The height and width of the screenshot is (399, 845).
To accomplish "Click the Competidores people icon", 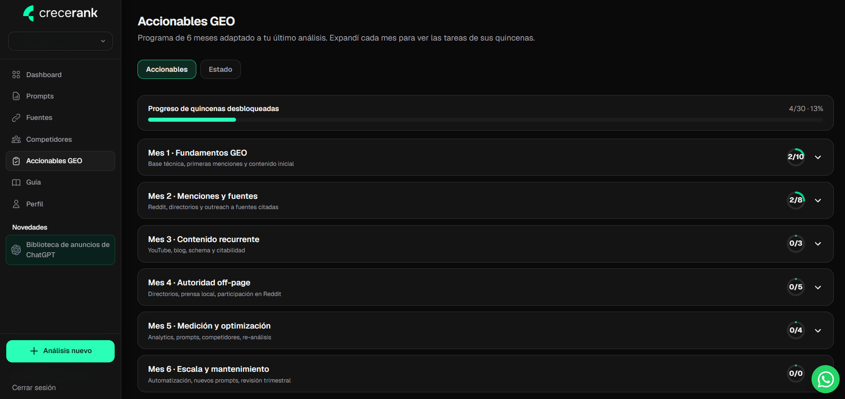I will (16, 139).
